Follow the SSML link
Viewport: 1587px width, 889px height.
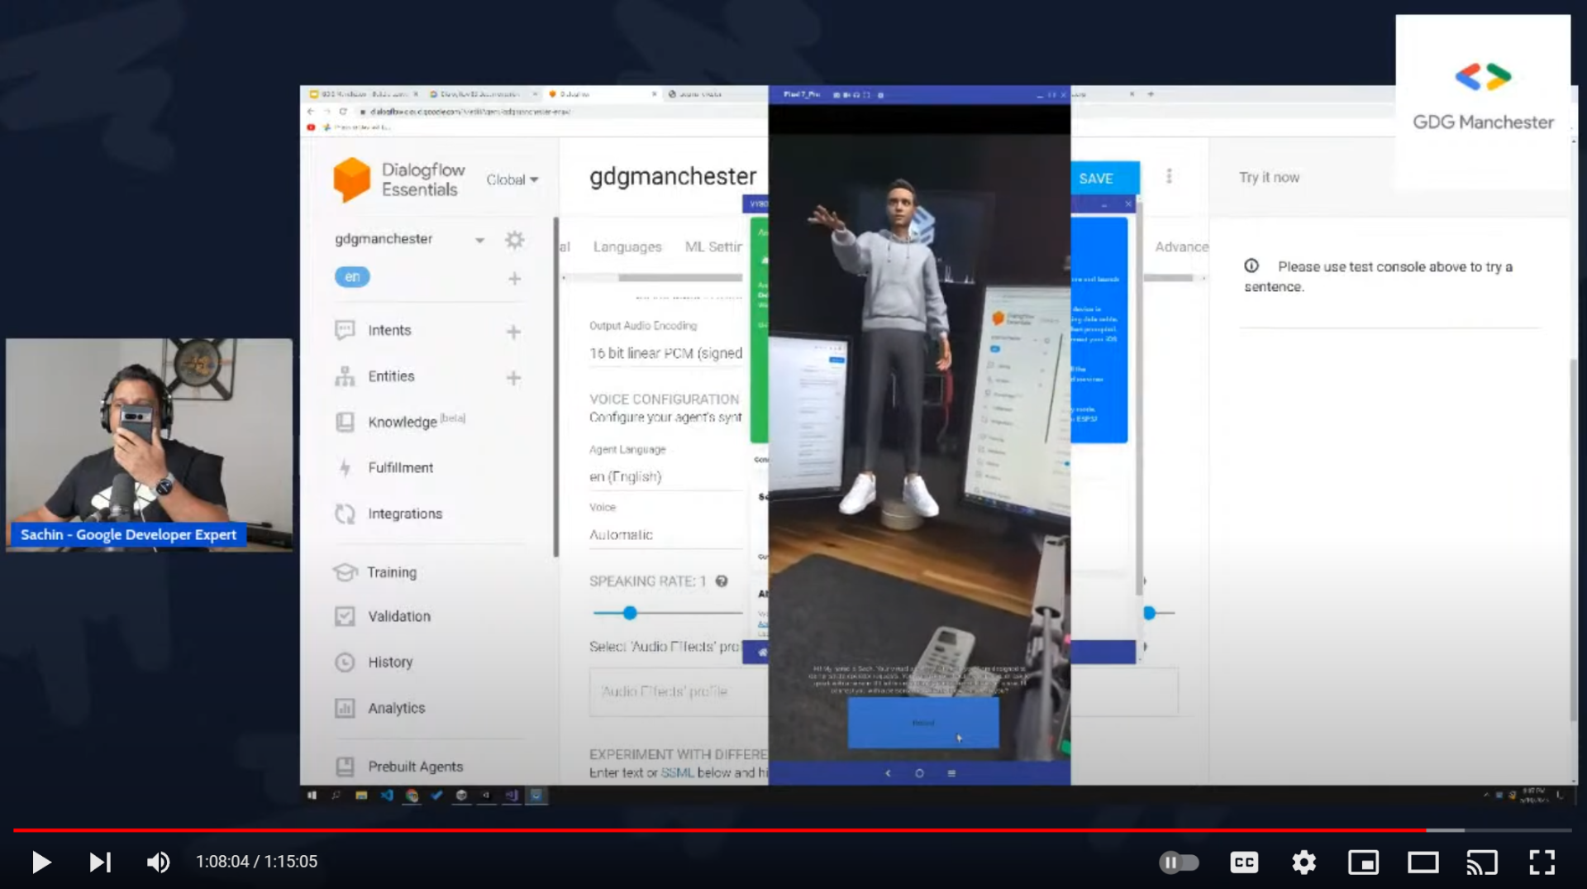(677, 772)
